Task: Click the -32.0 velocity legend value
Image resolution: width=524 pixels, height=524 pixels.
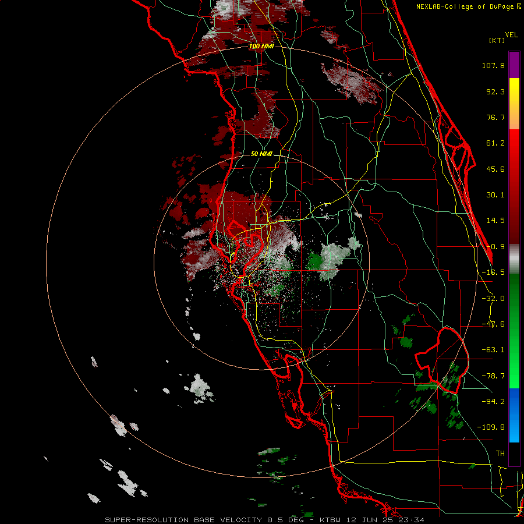Action: pos(493,299)
